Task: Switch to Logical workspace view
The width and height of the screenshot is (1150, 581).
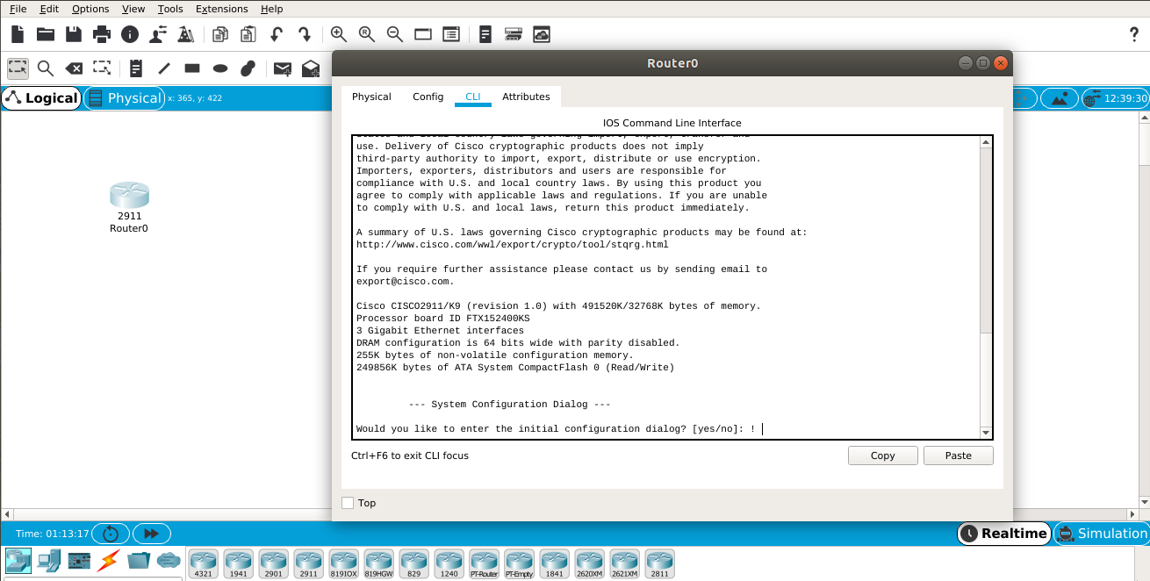Action: coord(41,98)
